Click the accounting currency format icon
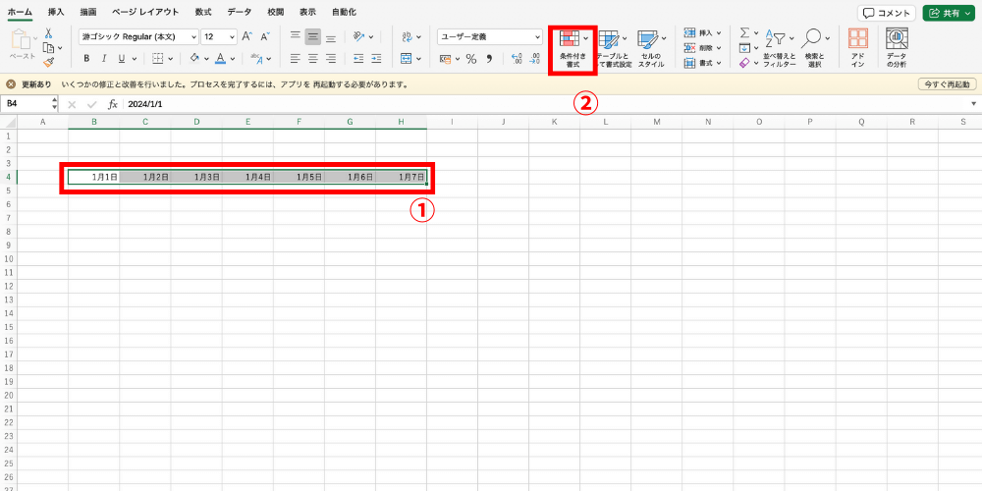 [445, 59]
